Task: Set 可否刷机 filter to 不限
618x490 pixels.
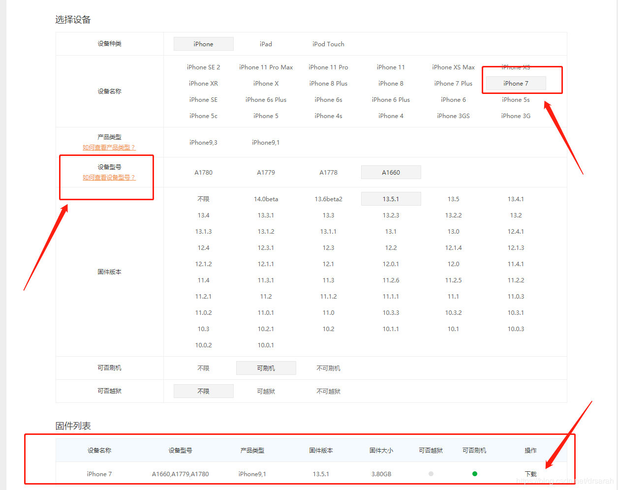Action: pyautogui.click(x=203, y=368)
